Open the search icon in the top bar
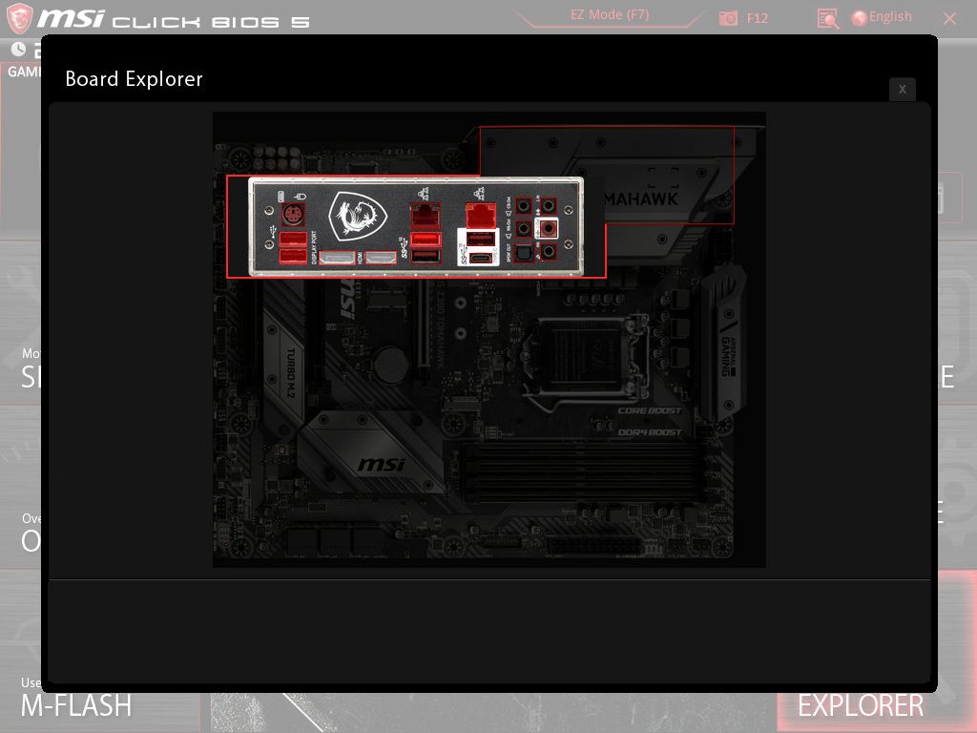Image resolution: width=977 pixels, height=733 pixels. coord(826,17)
